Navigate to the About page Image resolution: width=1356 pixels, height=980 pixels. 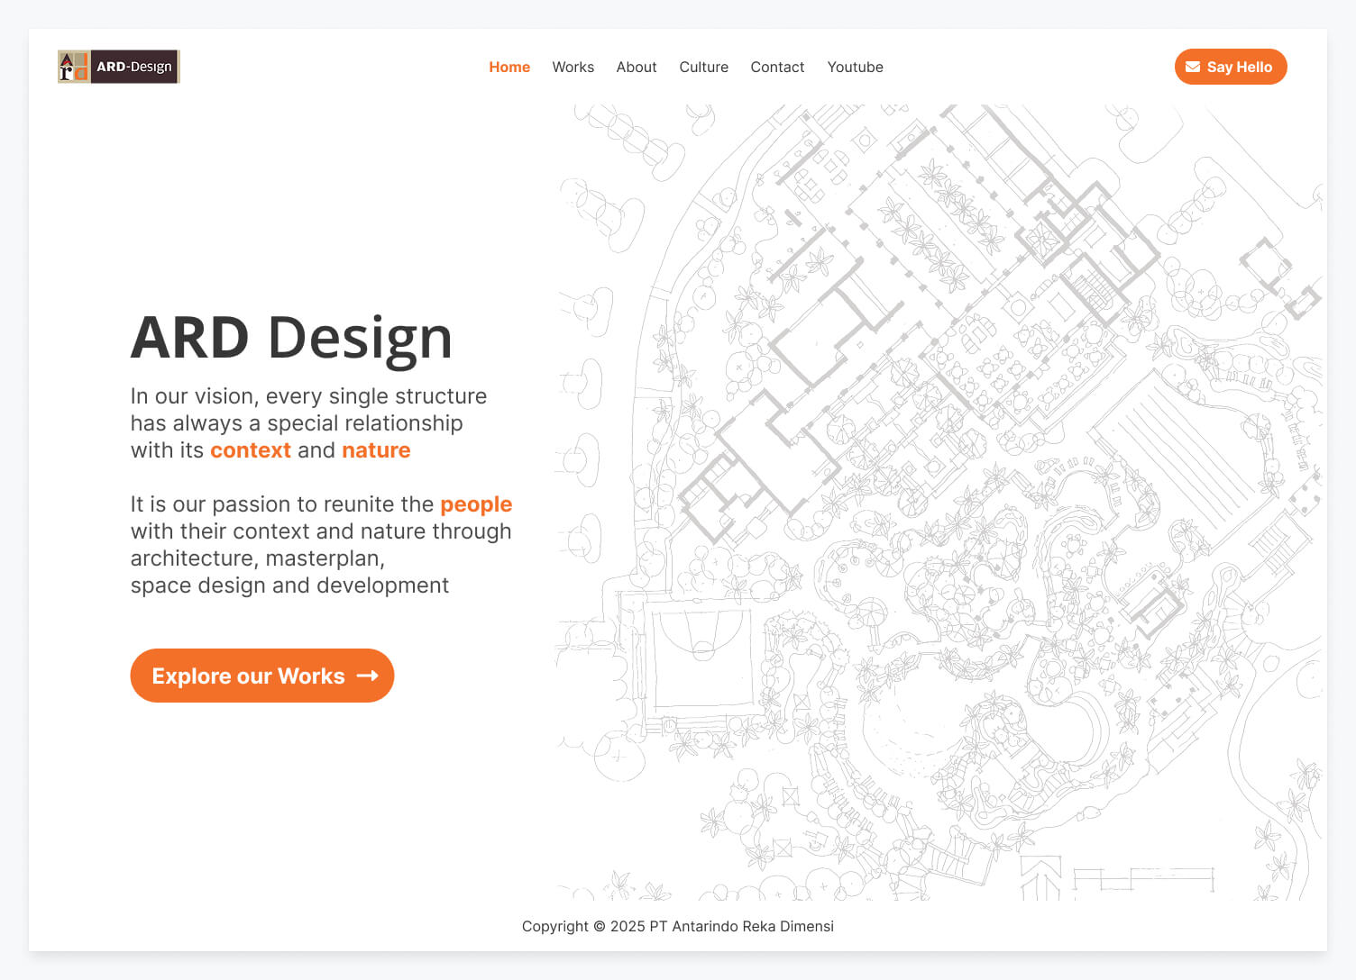637,67
